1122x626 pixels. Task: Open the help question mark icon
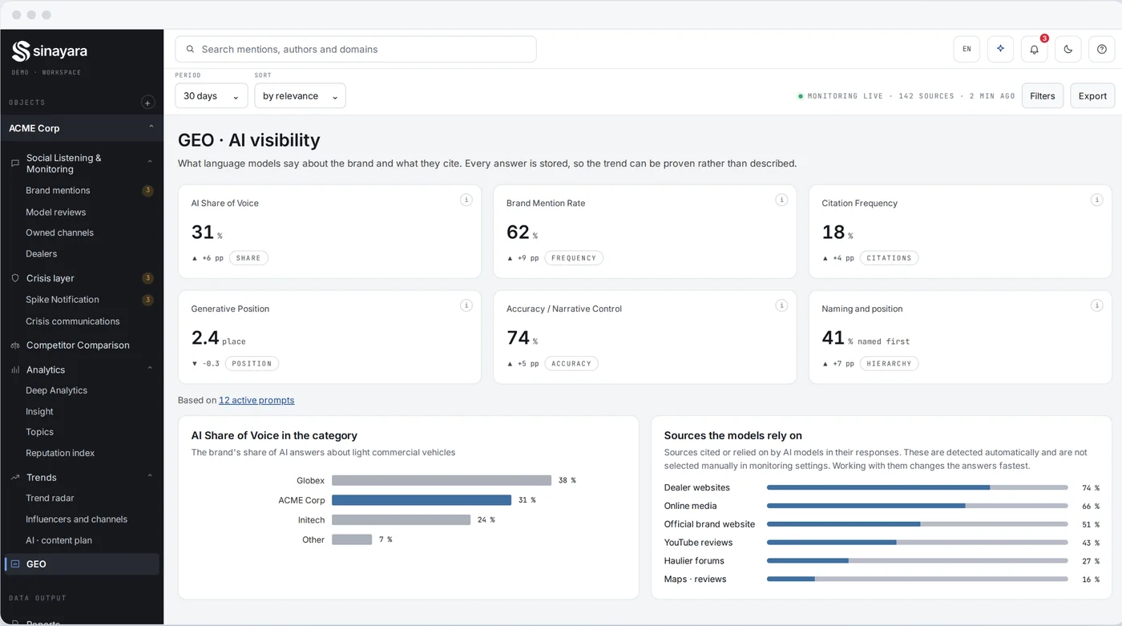coord(1102,49)
